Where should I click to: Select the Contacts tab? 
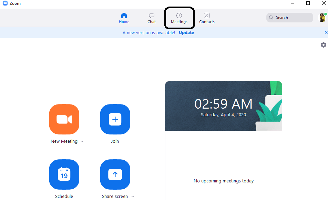point(207,18)
